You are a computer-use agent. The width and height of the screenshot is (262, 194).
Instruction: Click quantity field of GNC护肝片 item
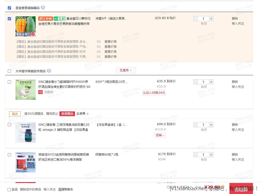(x=203, y=82)
